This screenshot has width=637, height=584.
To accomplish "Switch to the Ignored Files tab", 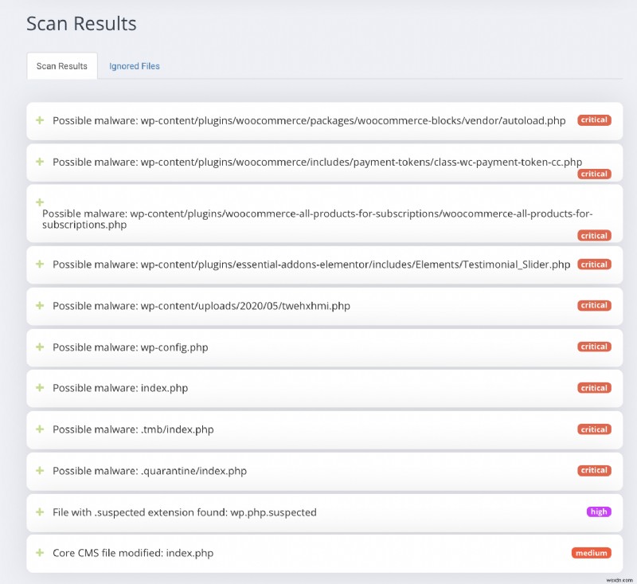I will click(134, 66).
